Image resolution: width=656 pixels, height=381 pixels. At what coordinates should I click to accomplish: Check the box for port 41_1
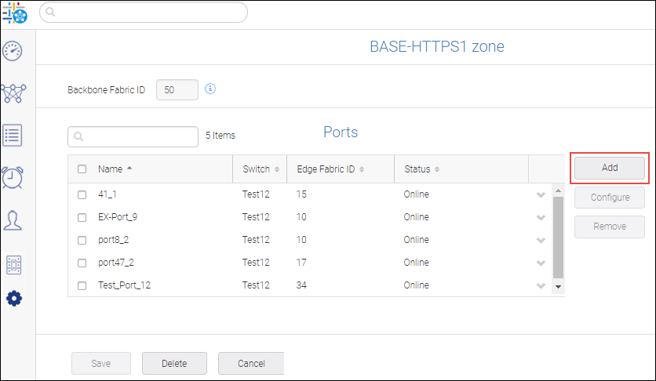tap(82, 194)
